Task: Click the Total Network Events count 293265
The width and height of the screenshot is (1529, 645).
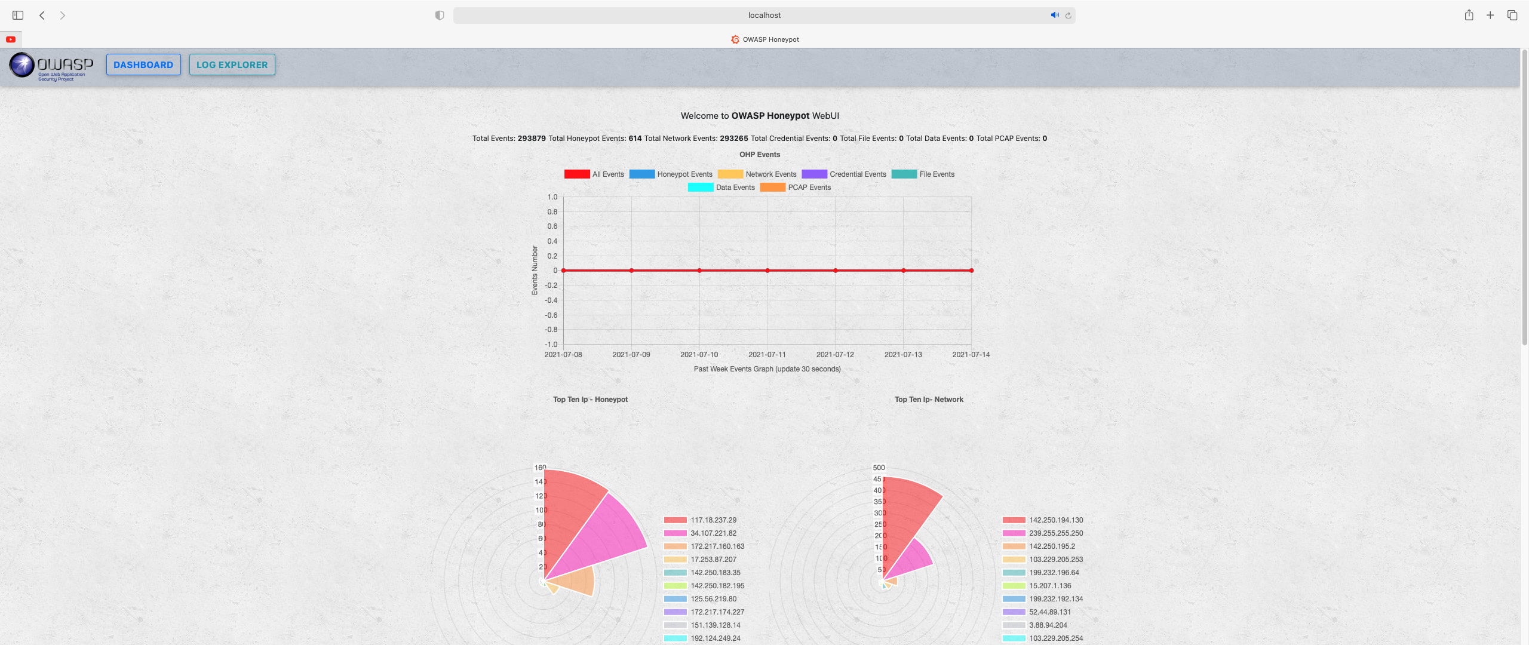Action: pos(734,139)
